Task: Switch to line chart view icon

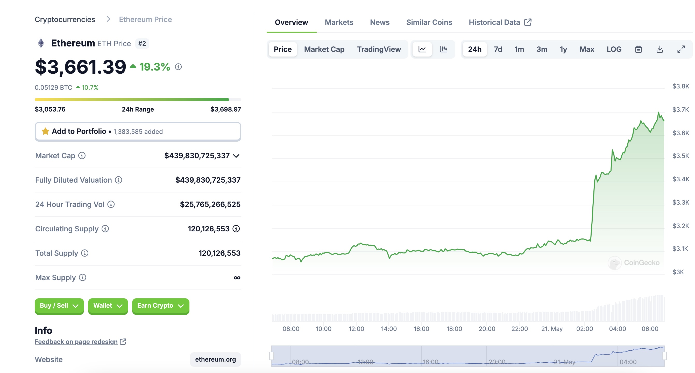Action: pos(422,49)
